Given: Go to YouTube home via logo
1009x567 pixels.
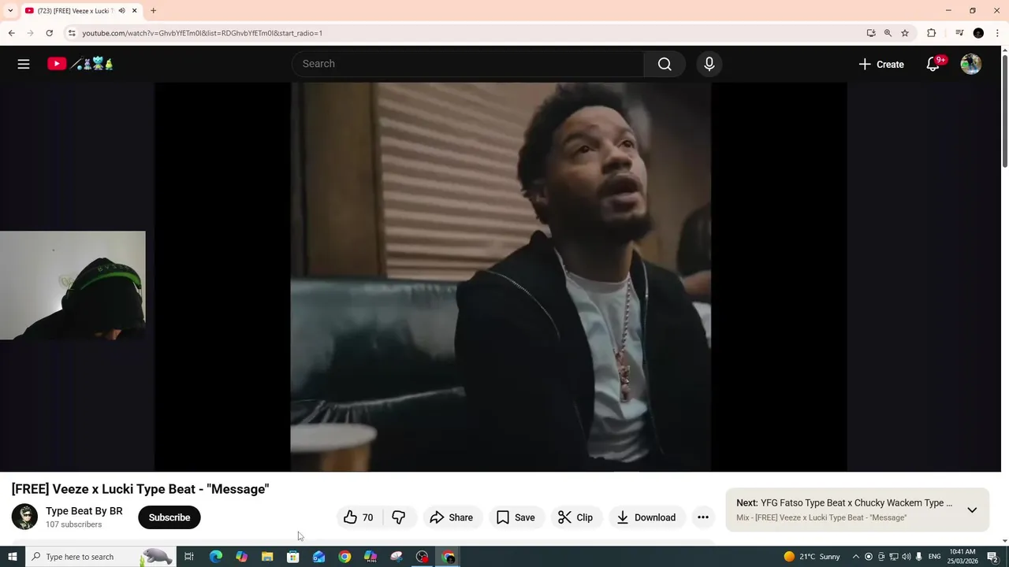Looking at the screenshot, I should point(80,64).
